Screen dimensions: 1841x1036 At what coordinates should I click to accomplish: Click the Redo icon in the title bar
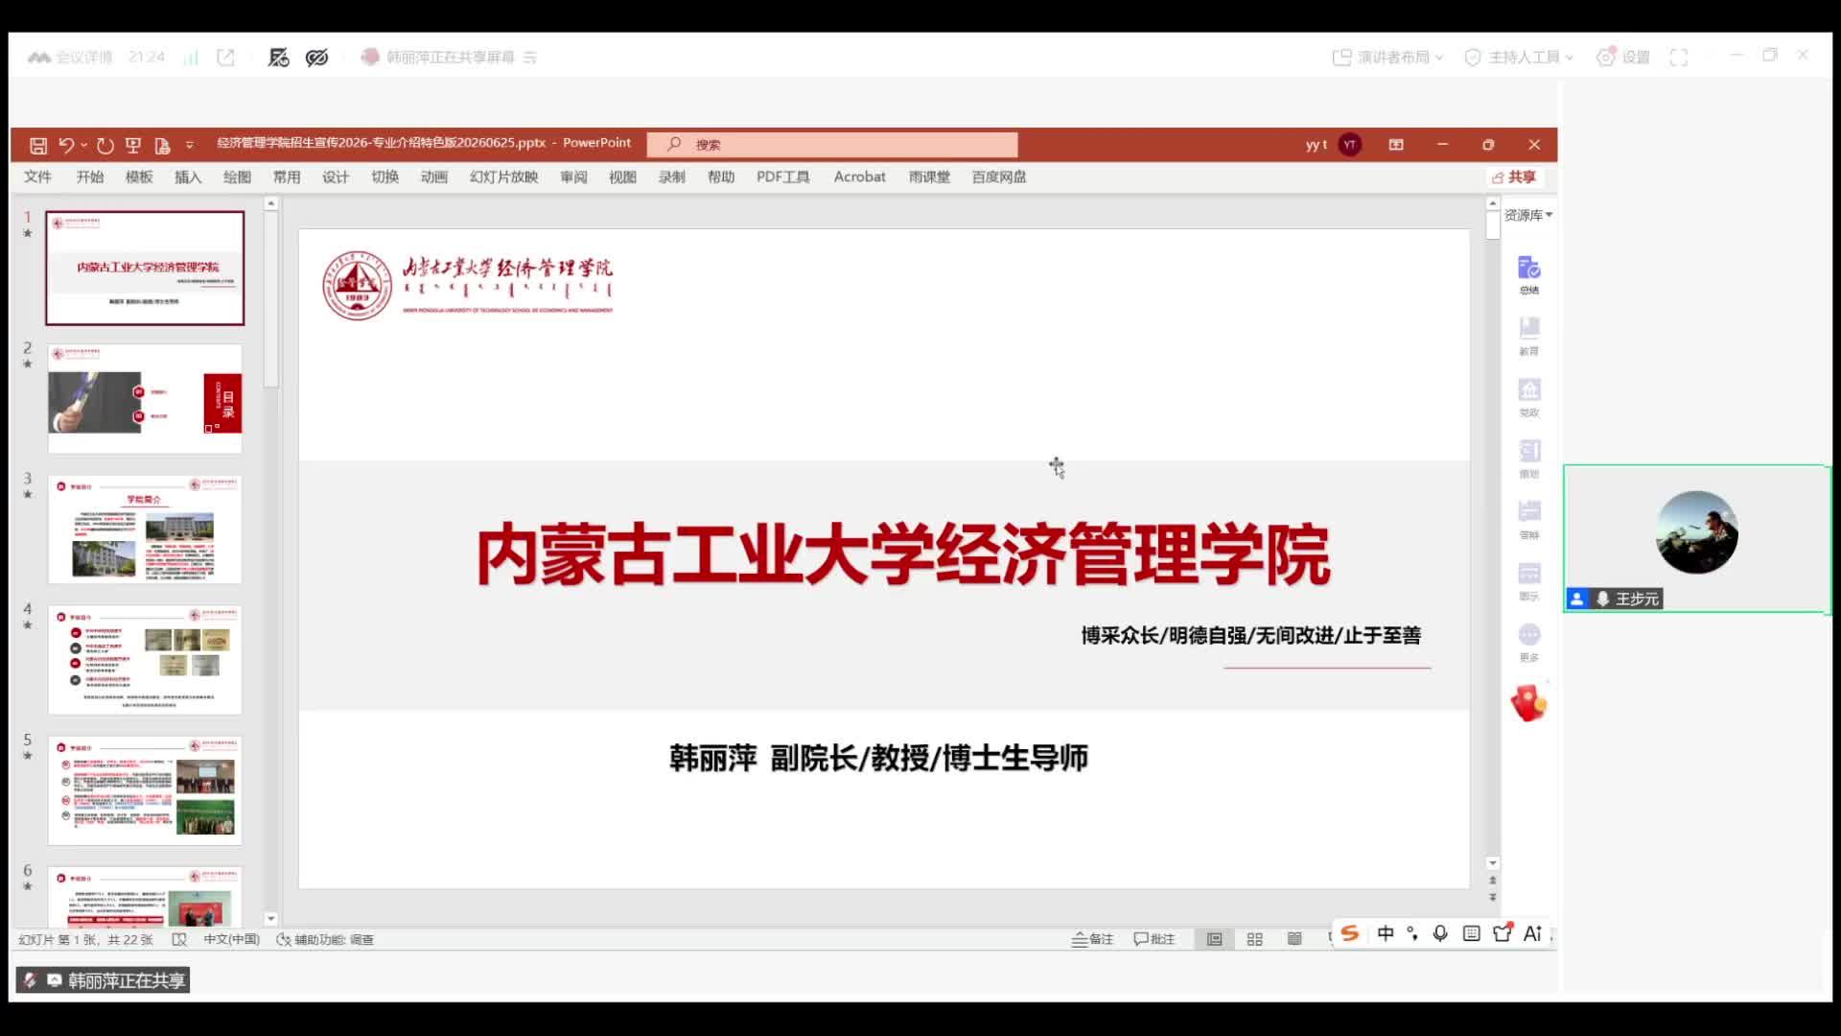[x=105, y=145]
